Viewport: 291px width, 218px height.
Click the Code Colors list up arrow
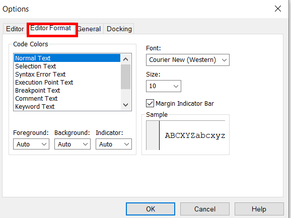[x=126, y=59]
